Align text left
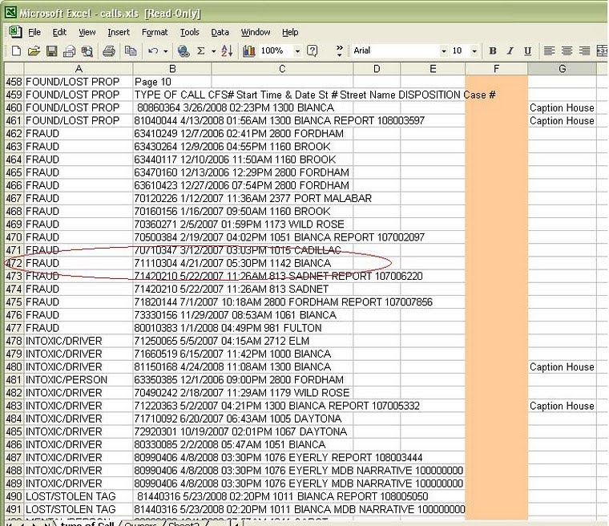The image size is (609, 526). (549, 51)
